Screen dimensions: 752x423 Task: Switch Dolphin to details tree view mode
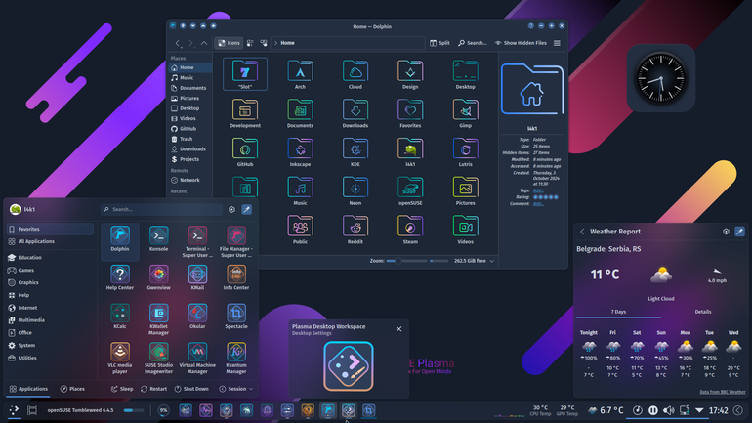tap(264, 43)
